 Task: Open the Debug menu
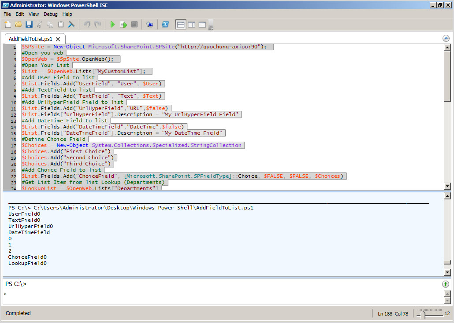pos(50,14)
